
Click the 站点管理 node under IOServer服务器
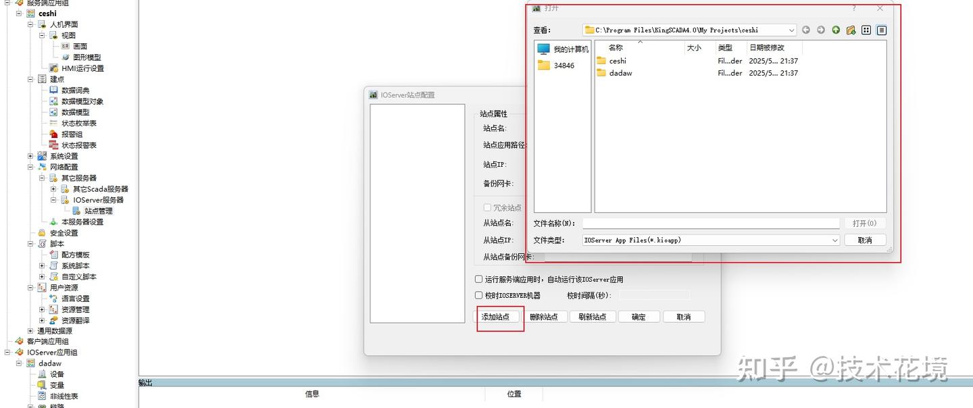tap(98, 210)
